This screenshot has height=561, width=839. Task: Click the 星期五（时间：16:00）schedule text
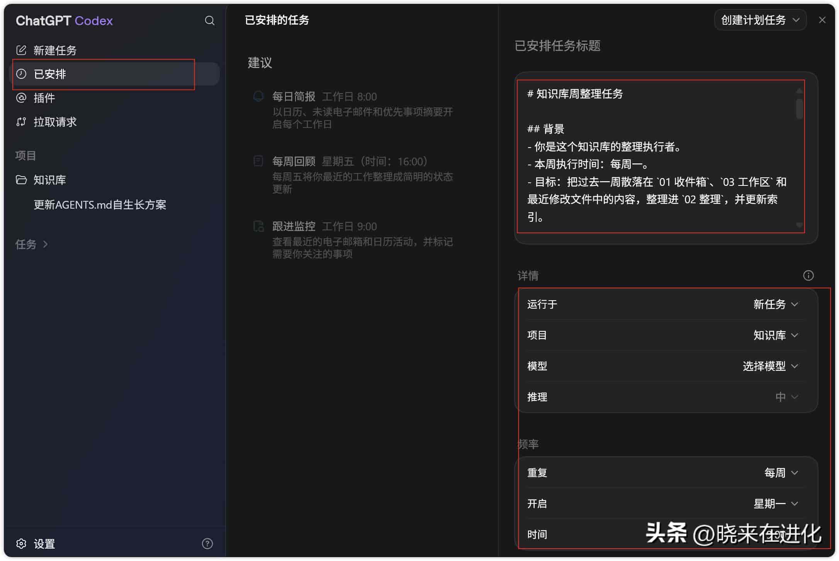(375, 161)
